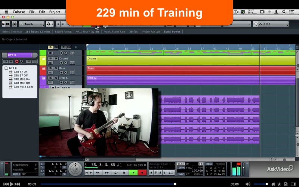Toggle monitor on the Bass track
This screenshot has width=299, height=187.
click(66, 73)
